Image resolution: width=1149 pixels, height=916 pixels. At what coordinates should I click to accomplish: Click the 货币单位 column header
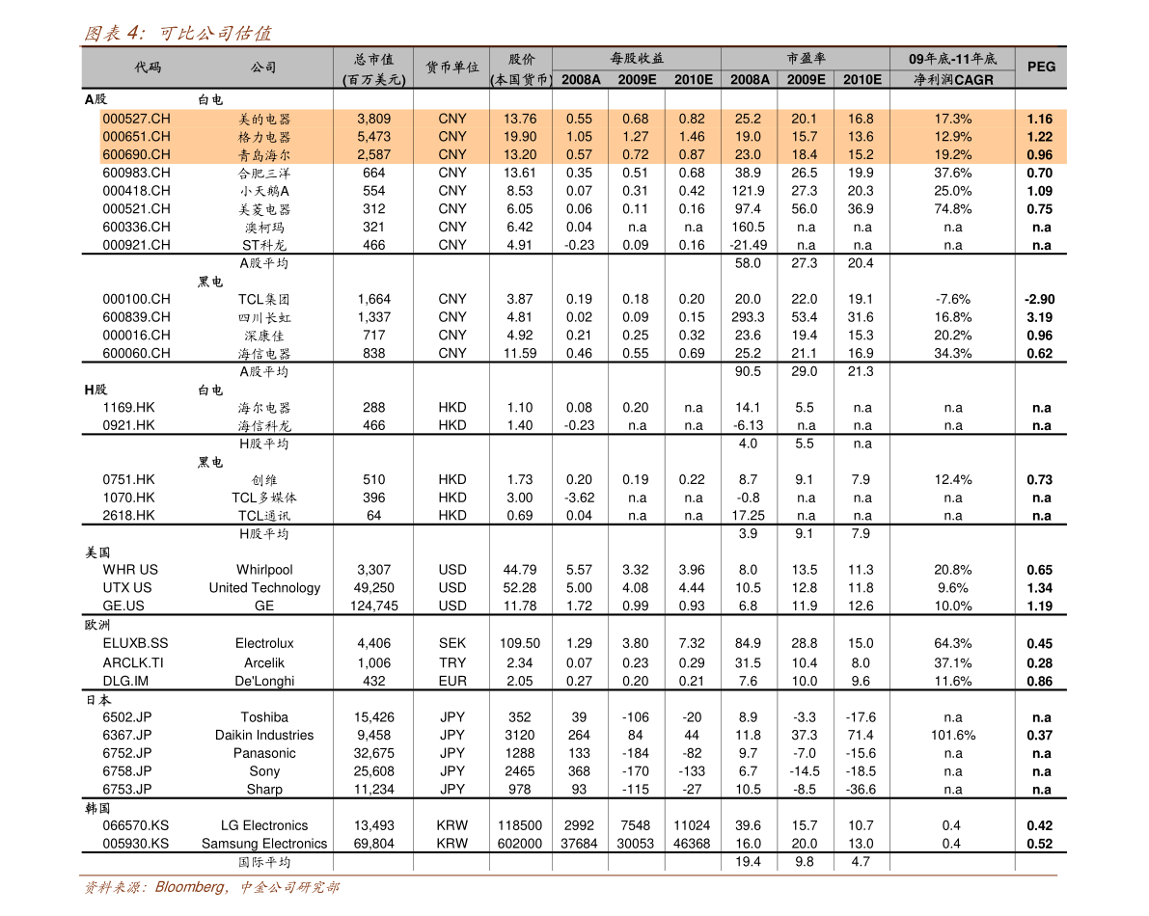[x=451, y=67]
